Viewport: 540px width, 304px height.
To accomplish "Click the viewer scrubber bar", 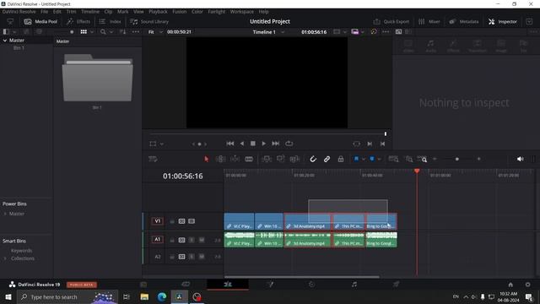I will [267, 133].
